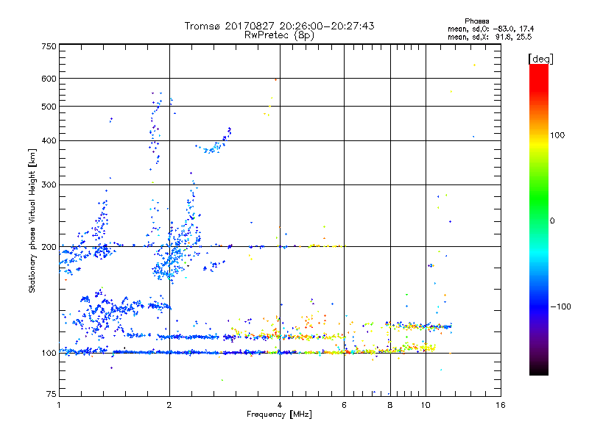This screenshot has height=441, width=589.
Task: Click the '[deg]' colorbar unit label
Action: [540, 59]
